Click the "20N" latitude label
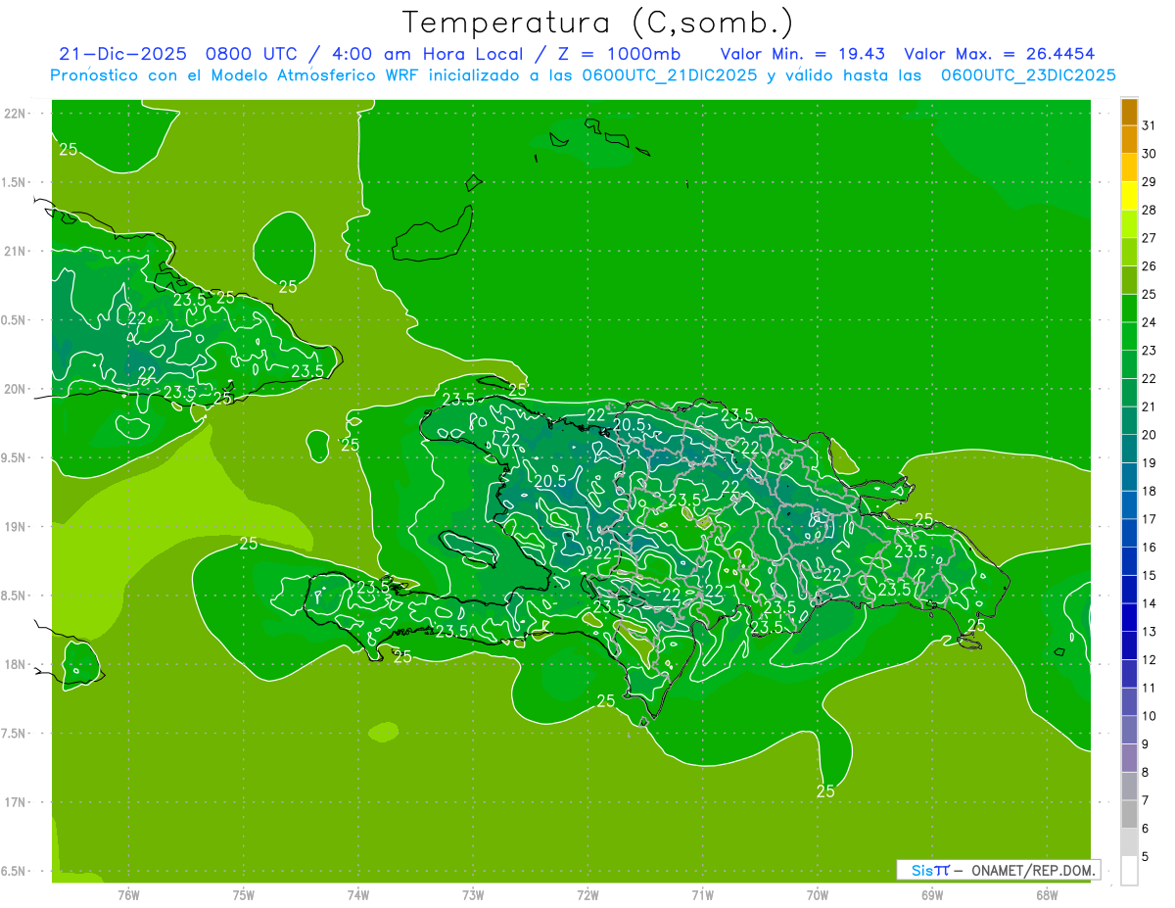The image size is (1175, 908). coord(15,389)
